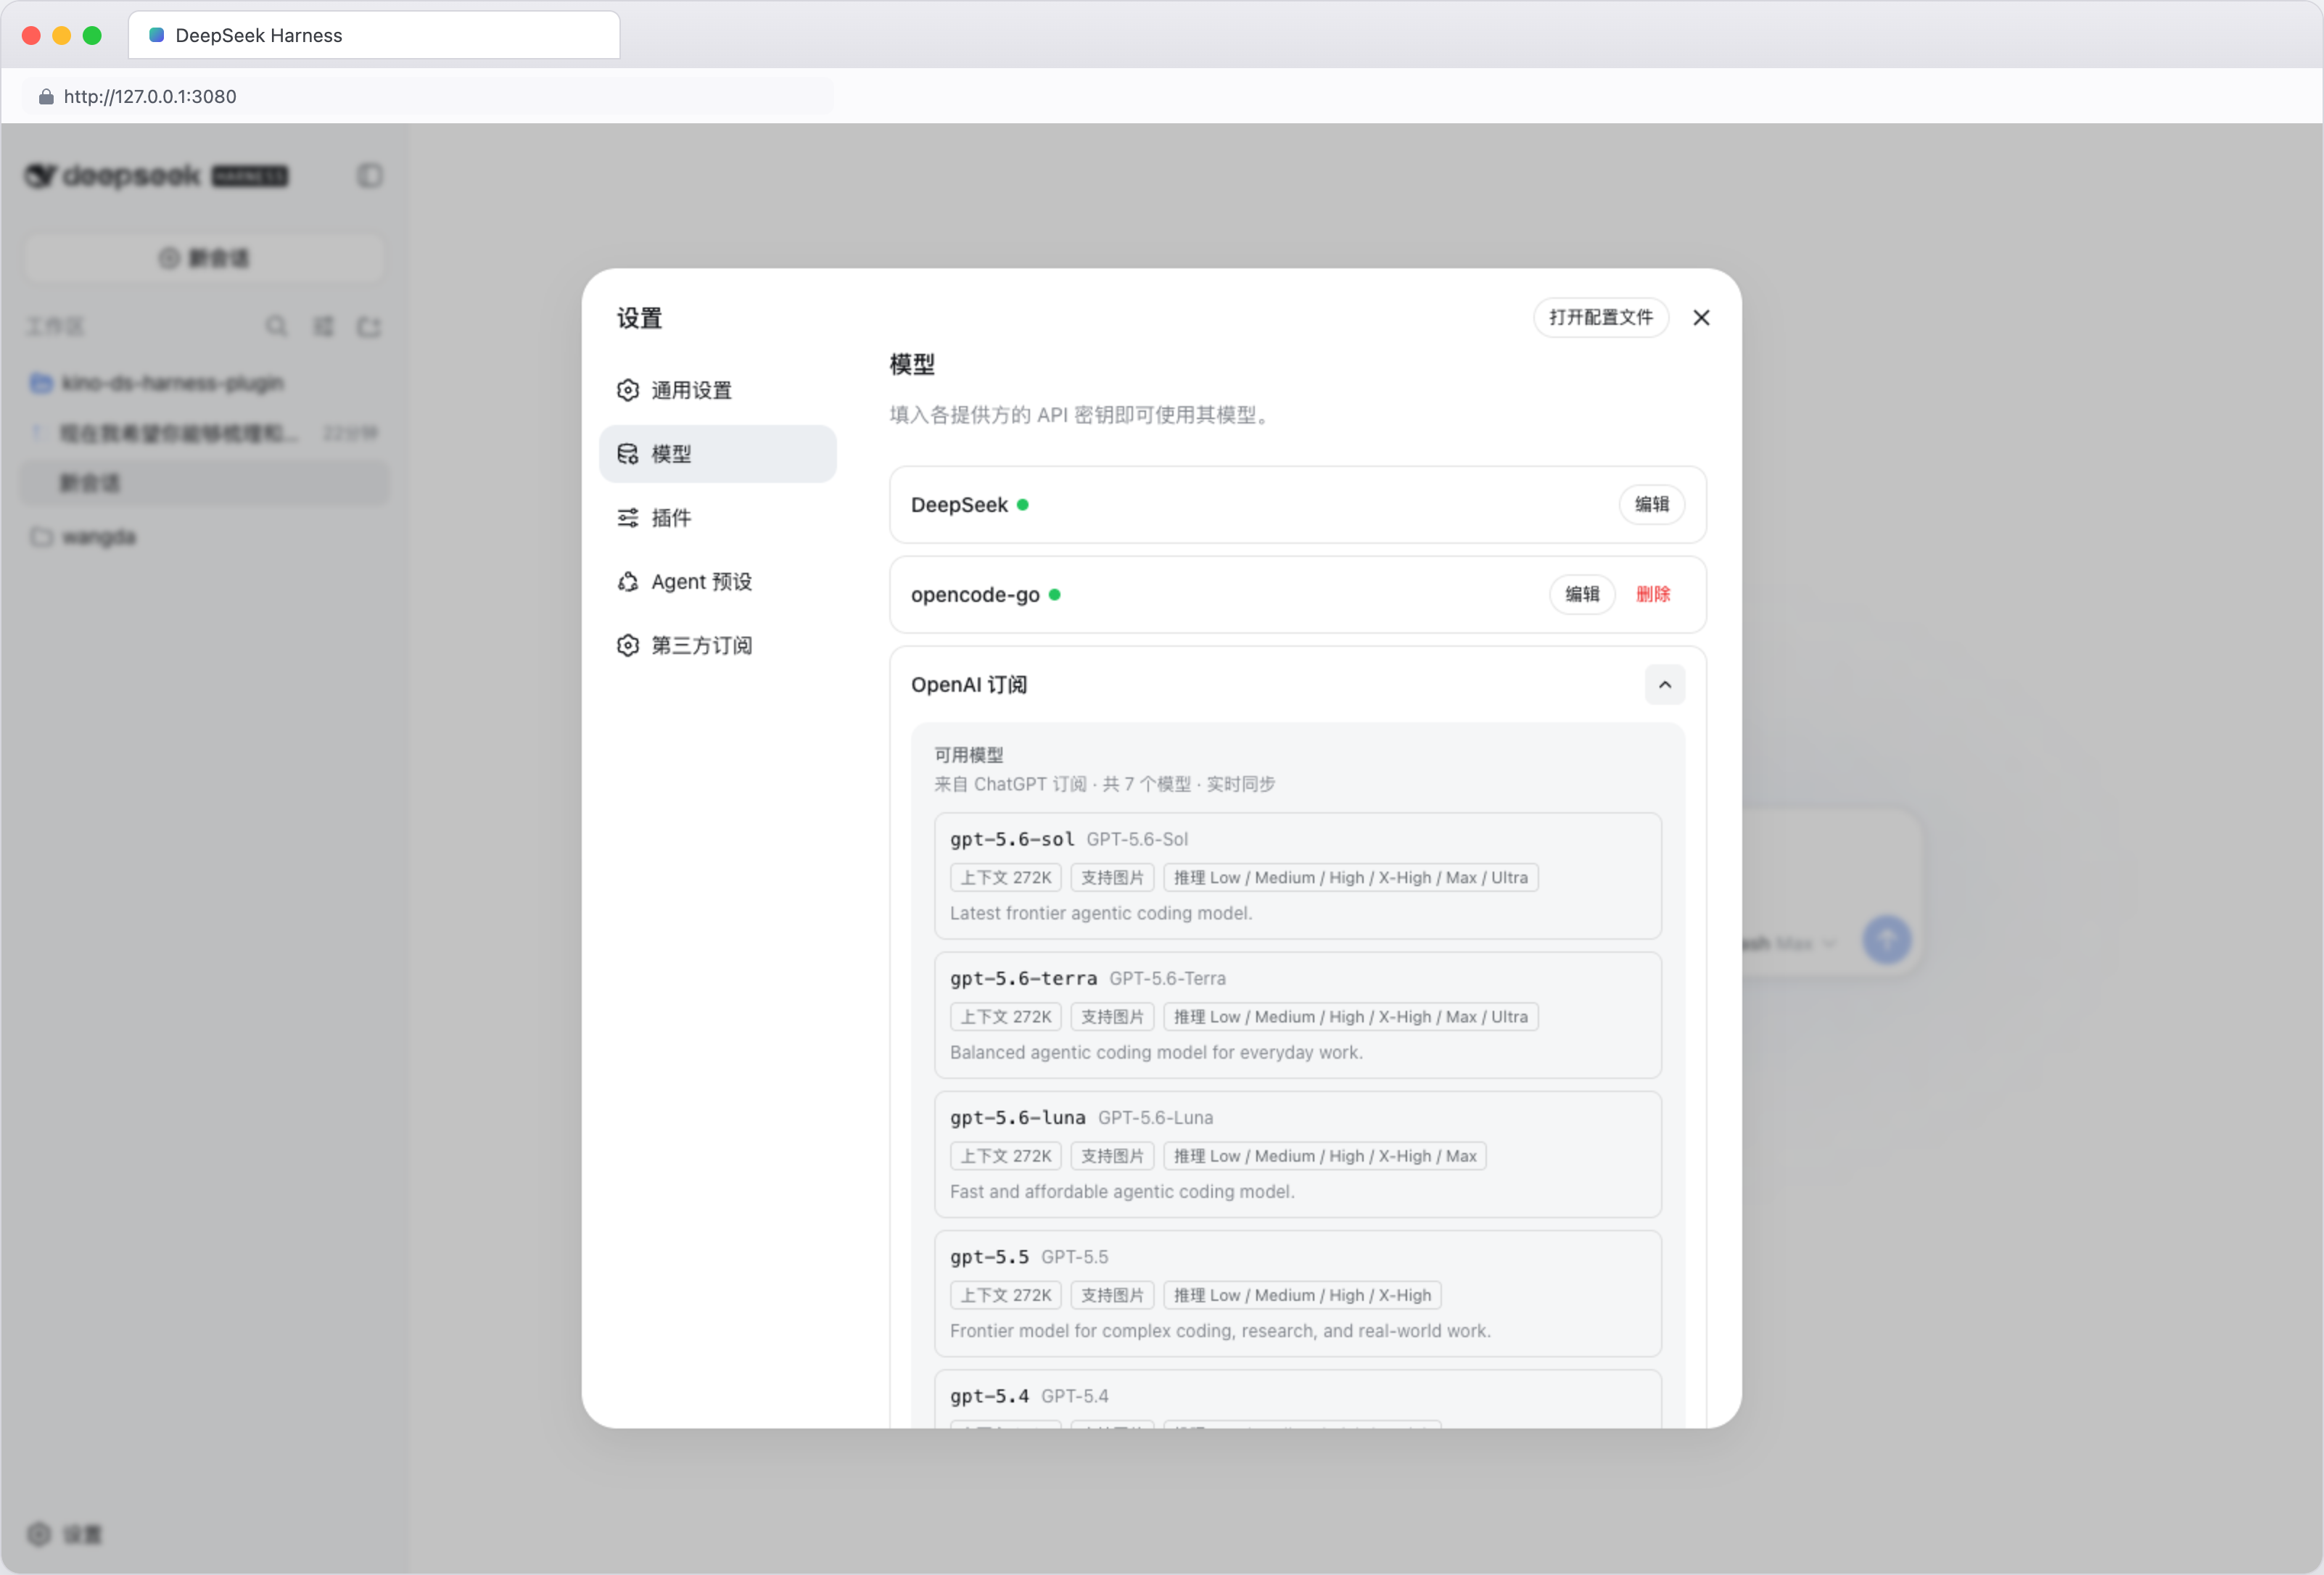Select the DeepSeek Harness browser tab
Screen dimensions: 2324x1575
click(x=374, y=35)
